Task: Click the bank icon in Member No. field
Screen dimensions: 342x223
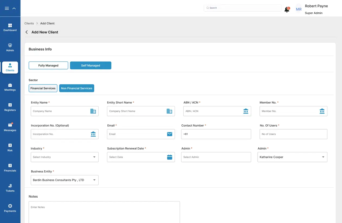Action: coord(322,111)
